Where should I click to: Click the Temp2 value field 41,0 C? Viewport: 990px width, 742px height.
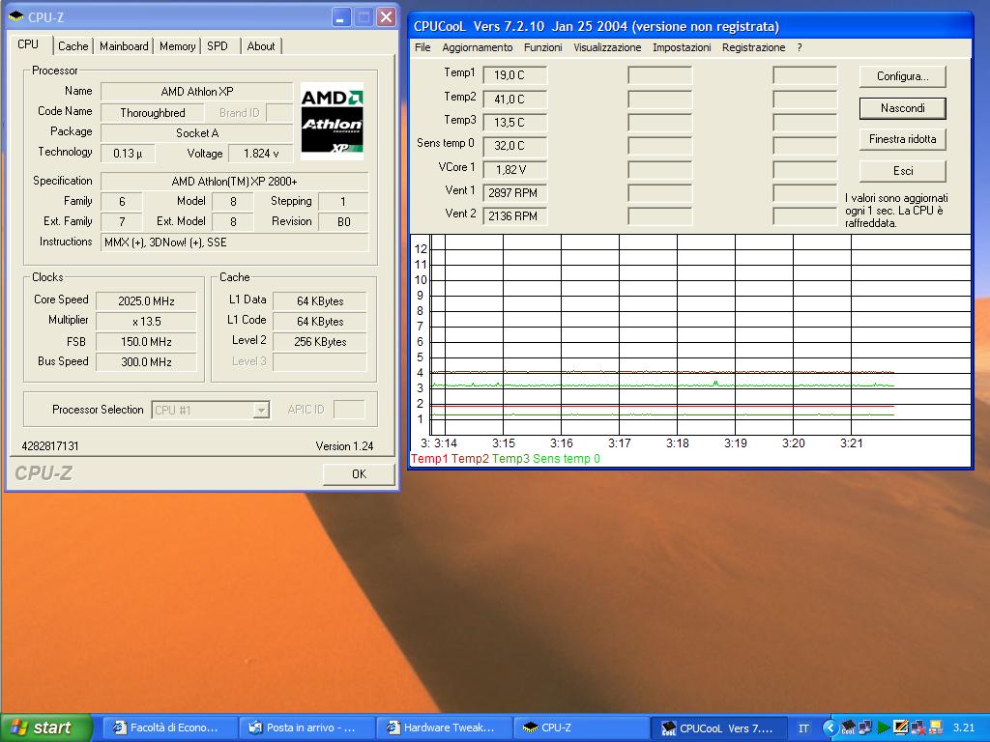515,100
